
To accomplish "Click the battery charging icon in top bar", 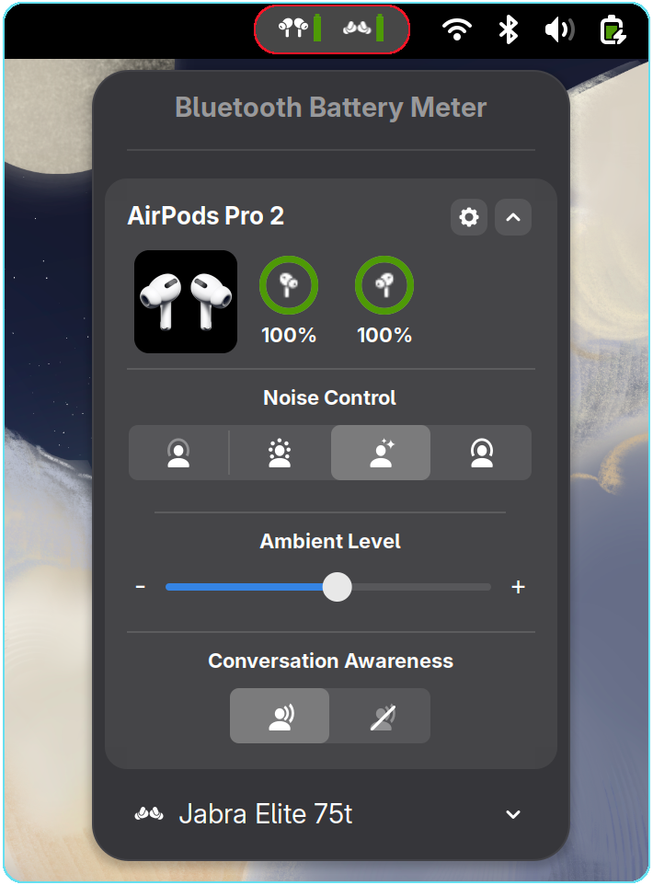I will [x=613, y=29].
